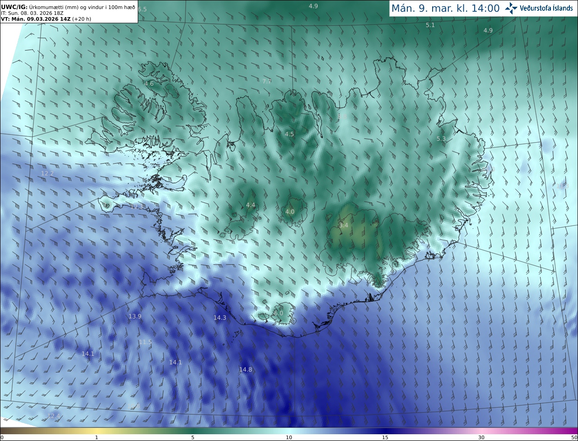The height and width of the screenshot is (441, 578).
Task: Click the 4.4 value on the glacier
Action: click(251, 205)
